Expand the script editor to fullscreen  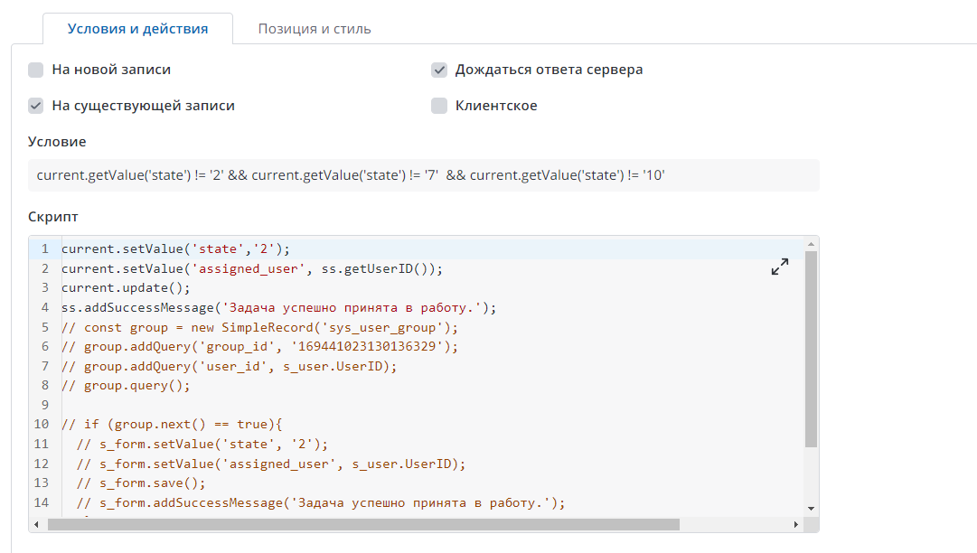coord(779,267)
